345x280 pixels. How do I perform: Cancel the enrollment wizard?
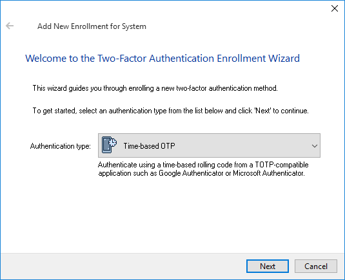point(316,266)
